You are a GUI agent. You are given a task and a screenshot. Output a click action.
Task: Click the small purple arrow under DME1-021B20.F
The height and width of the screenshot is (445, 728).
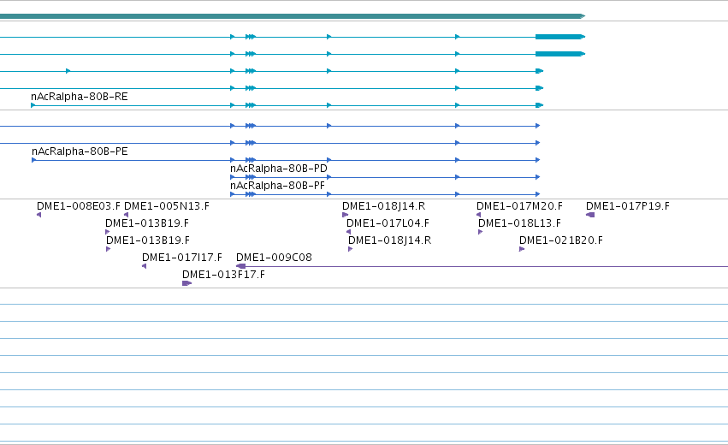[522, 249]
